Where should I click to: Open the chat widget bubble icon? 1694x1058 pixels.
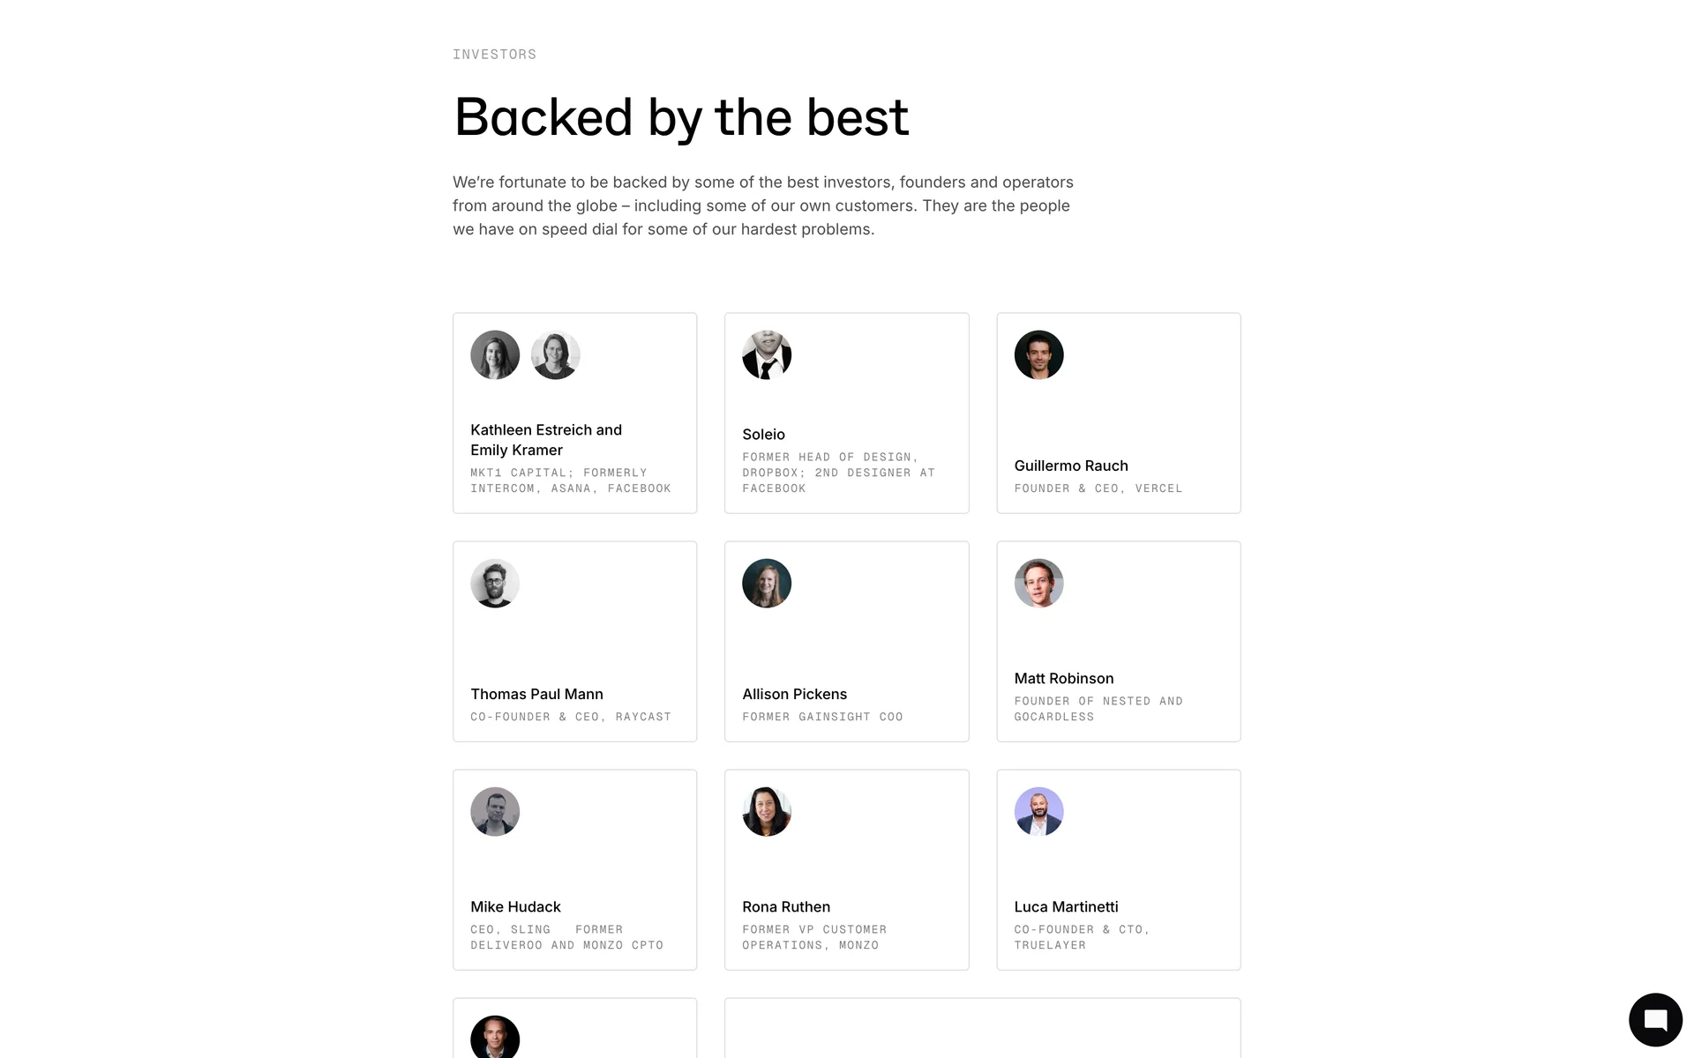pyautogui.click(x=1655, y=1020)
